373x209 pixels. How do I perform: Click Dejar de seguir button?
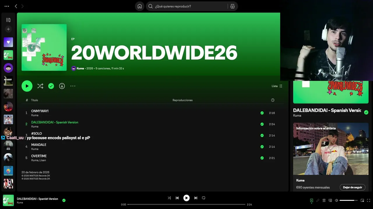[352, 187]
